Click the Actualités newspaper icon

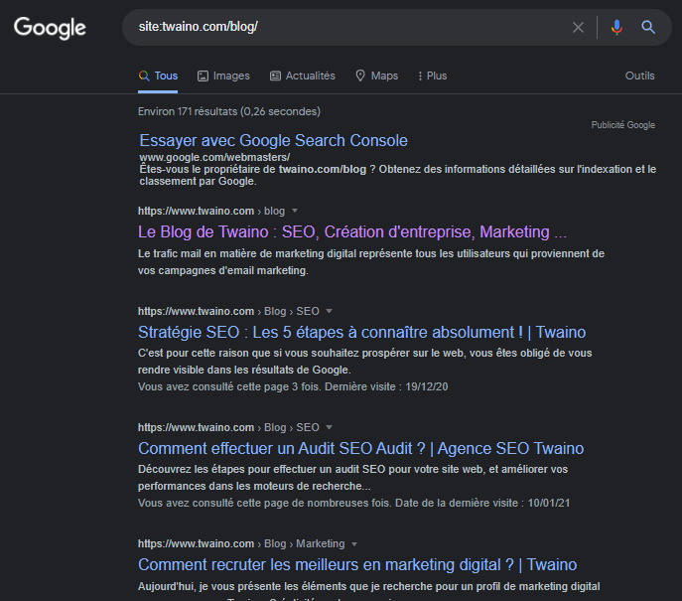(x=275, y=76)
